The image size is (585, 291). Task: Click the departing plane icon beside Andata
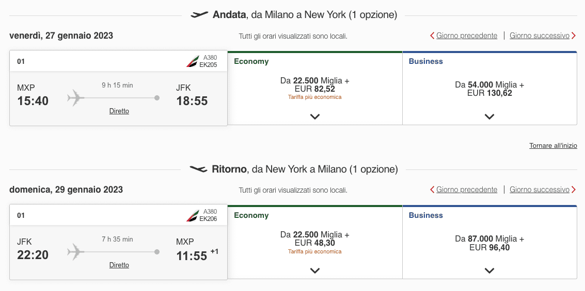[199, 15]
